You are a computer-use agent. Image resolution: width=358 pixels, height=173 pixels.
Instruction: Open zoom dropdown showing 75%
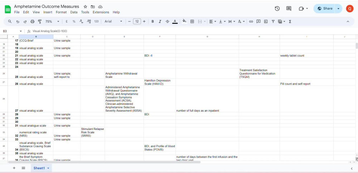(52, 22)
